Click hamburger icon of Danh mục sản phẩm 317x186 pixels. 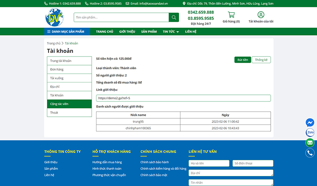click(x=49, y=31)
